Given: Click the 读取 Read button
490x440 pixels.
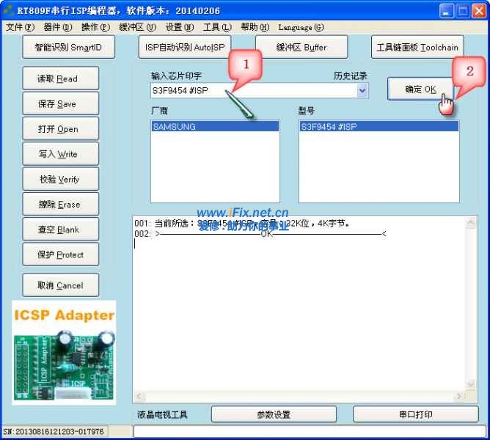Looking at the screenshot, I should pyautogui.click(x=61, y=78).
